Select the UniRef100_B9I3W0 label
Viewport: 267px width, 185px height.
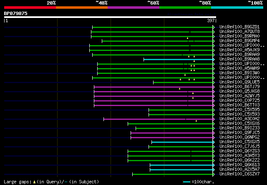pos(239,73)
